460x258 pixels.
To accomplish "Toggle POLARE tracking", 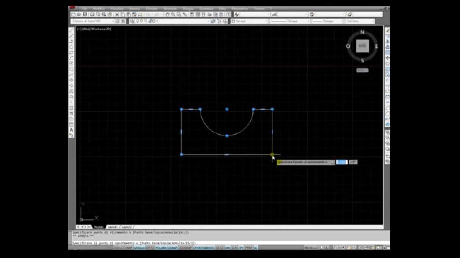I will (161, 248).
